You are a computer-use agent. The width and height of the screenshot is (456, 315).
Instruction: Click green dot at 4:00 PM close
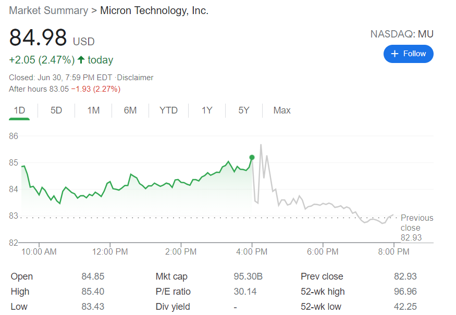click(252, 157)
